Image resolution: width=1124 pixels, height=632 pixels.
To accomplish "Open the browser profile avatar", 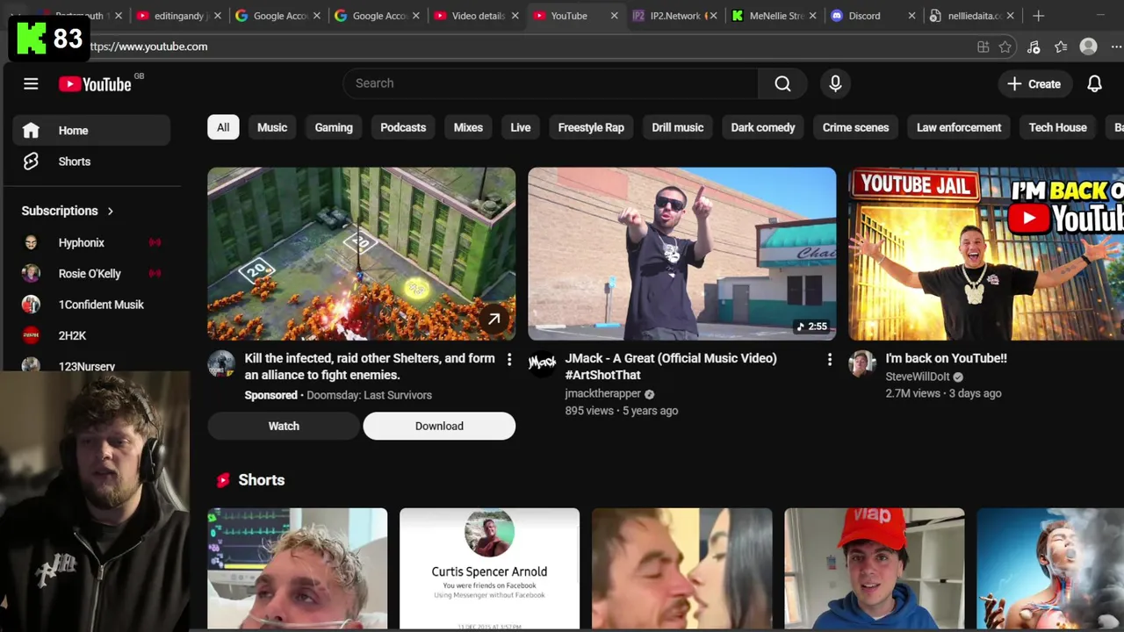I will click(1088, 47).
